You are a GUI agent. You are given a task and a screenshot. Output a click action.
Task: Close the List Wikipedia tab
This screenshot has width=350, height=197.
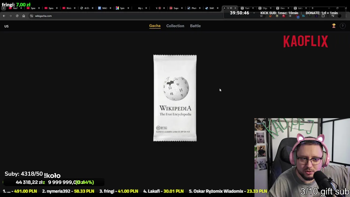click(x=306, y=8)
